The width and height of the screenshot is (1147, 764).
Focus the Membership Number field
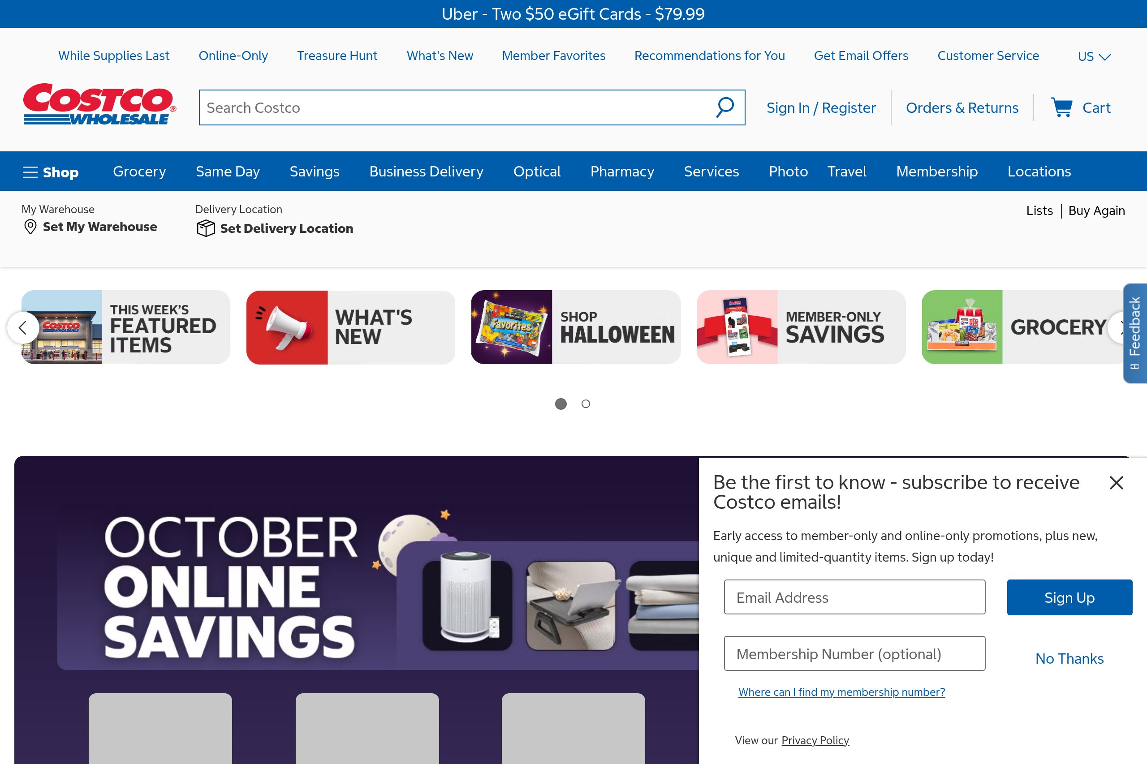click(854, 653)
